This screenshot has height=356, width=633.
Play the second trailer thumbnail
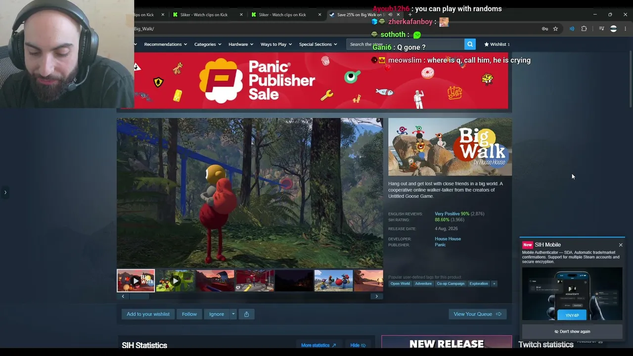176,281
